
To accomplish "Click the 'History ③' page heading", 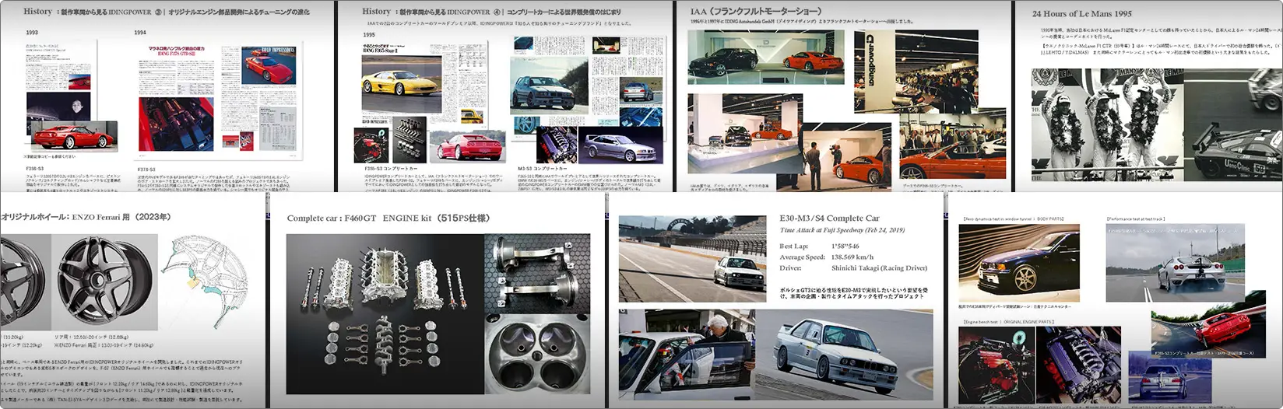I will (x=166, y=12).
